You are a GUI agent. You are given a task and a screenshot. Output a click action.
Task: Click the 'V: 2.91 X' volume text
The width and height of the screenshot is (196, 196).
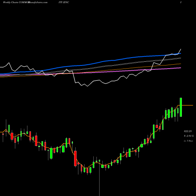coord(189,136)
